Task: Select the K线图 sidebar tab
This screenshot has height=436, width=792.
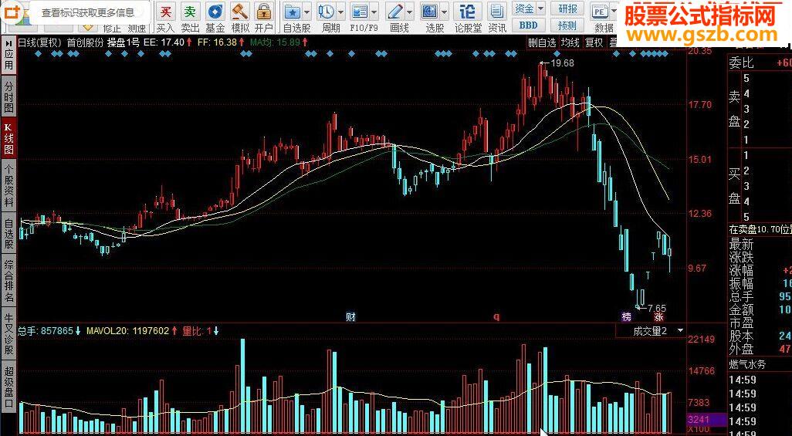Action: pyautogui.click(x=8, y=138)
